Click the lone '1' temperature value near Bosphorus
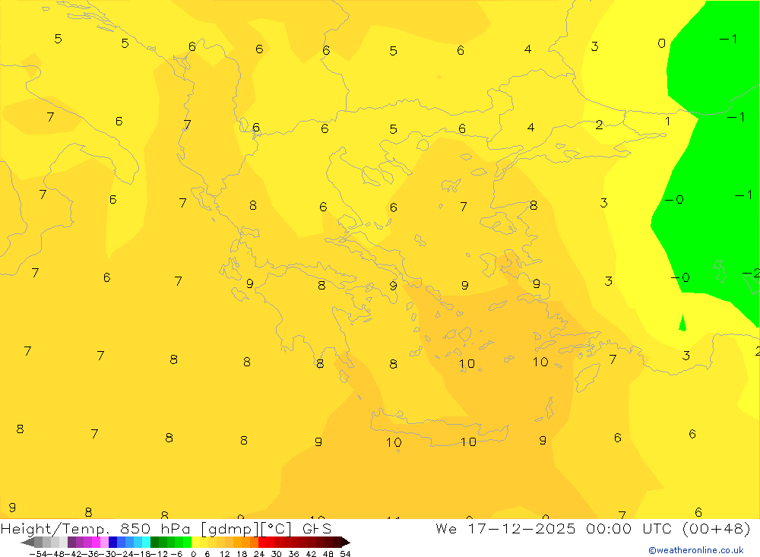 667,121
